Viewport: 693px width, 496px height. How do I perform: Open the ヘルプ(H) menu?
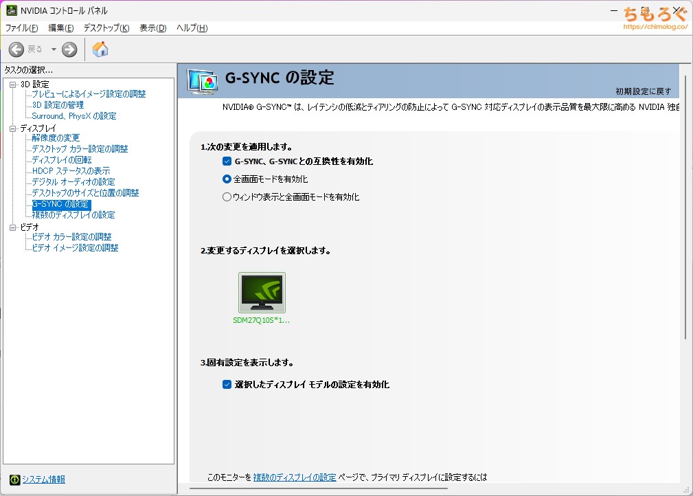192,28
